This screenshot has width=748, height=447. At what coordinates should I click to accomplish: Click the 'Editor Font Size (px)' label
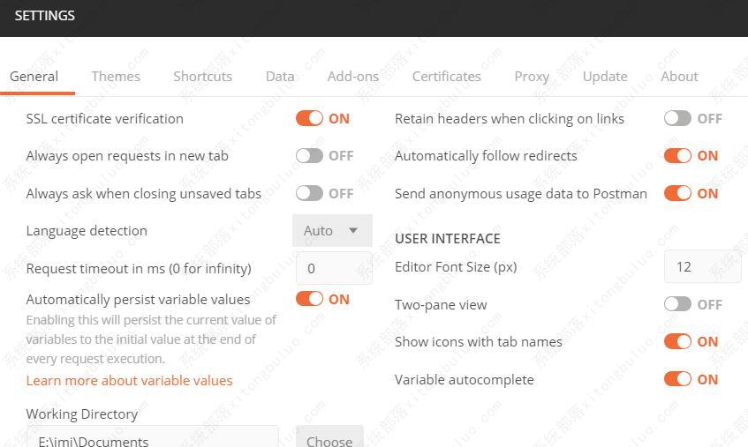[456, 267]
